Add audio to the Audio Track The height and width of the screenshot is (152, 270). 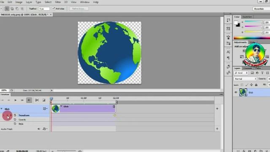tap(217, 129)
